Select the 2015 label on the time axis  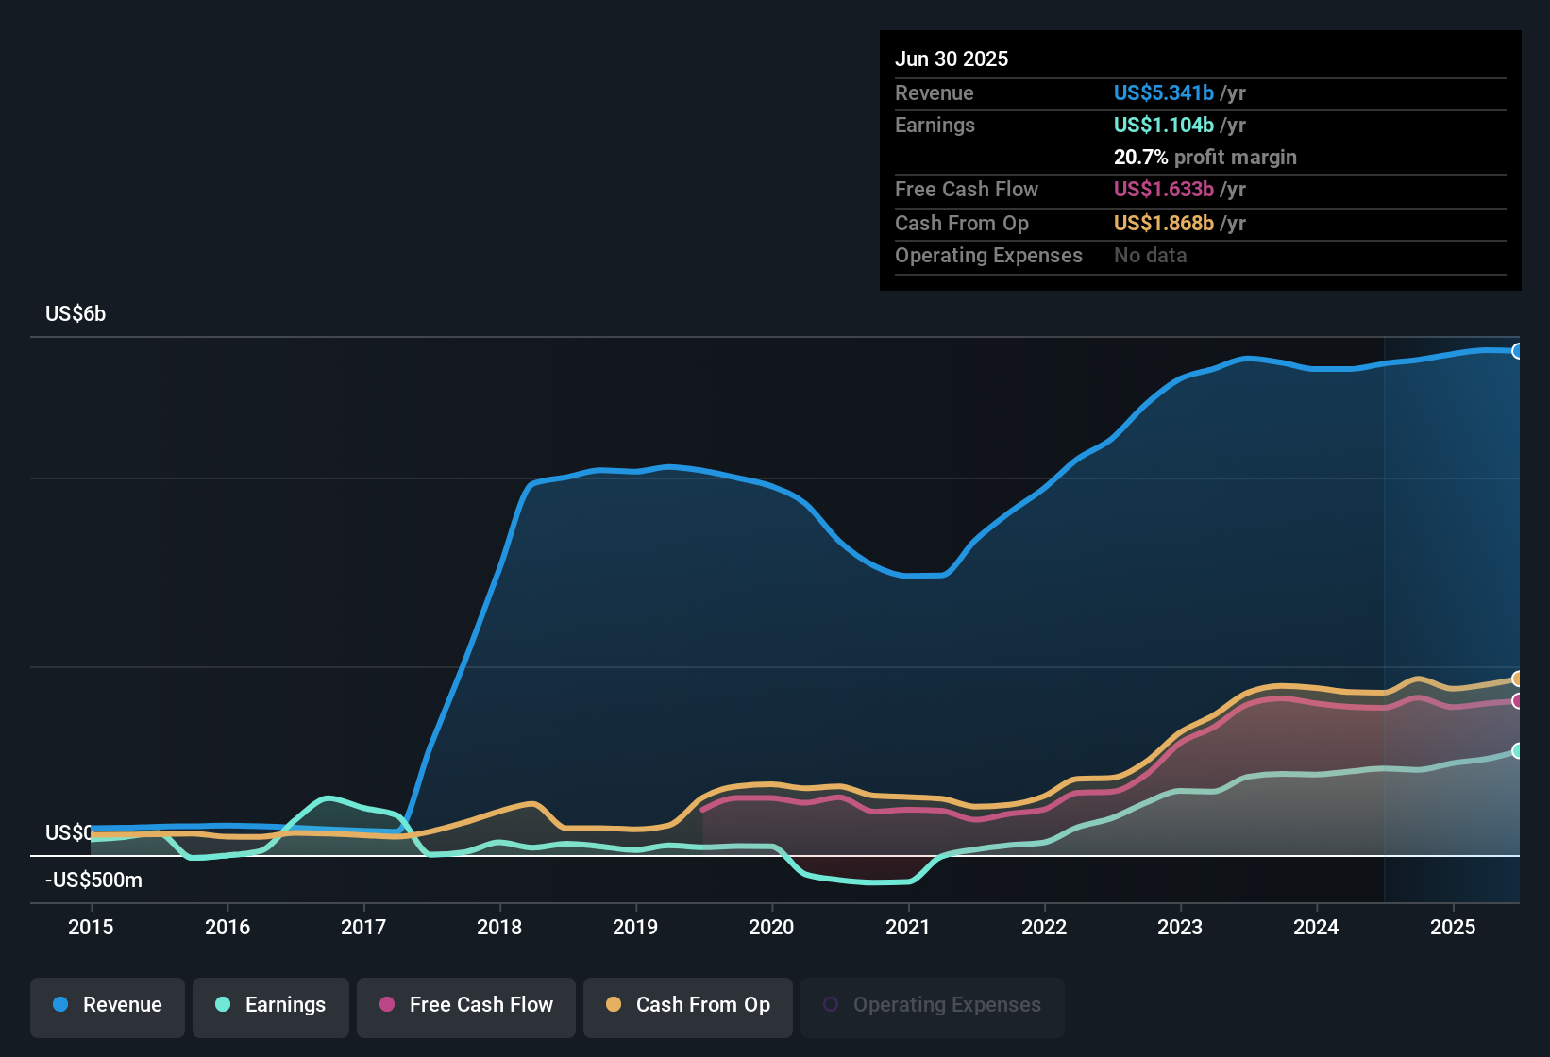[91, 928]
